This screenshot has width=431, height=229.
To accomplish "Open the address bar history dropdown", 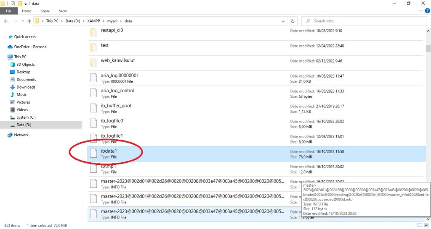I will (283, 21).
